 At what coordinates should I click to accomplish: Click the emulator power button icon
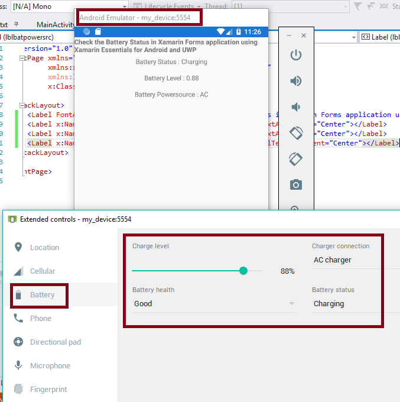tap(295, 55)
